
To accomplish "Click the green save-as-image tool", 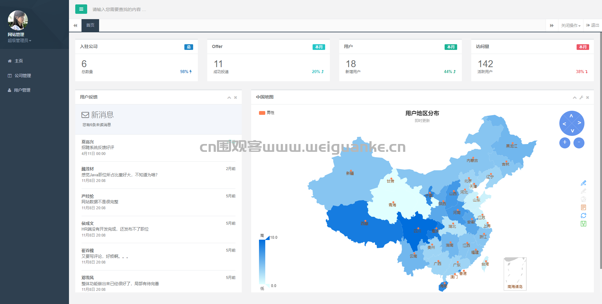I will tap(584, 224).
